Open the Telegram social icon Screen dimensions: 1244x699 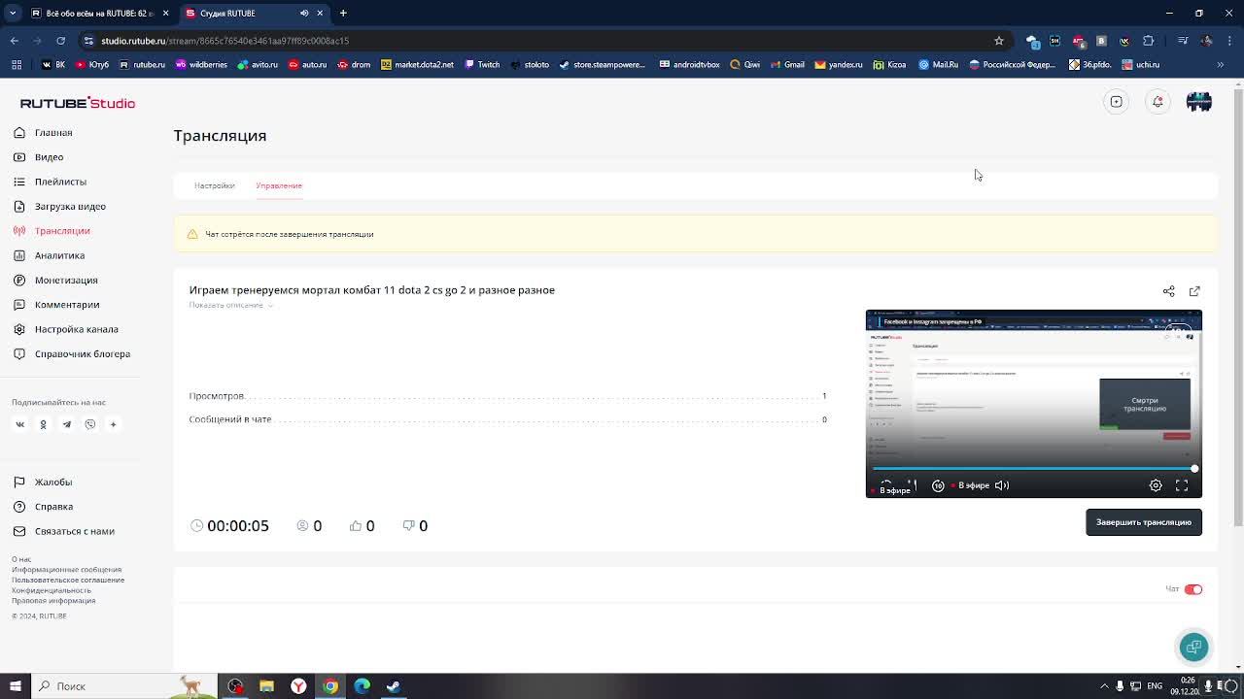(66, 424)
